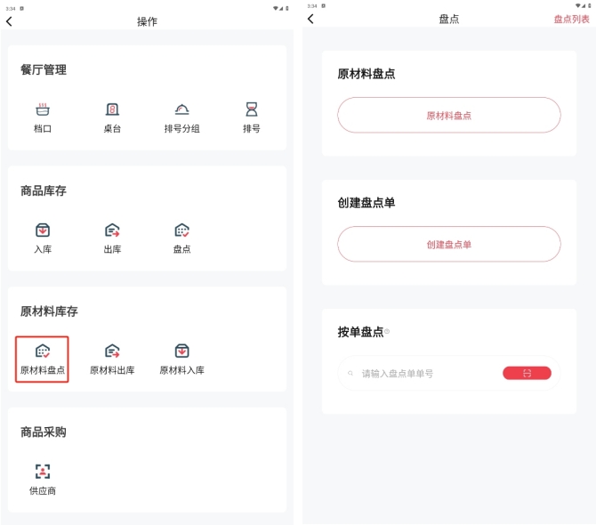Open the 盘点列表 link
The height and width of the screenshot is (525, 596).
coord(571,19)
